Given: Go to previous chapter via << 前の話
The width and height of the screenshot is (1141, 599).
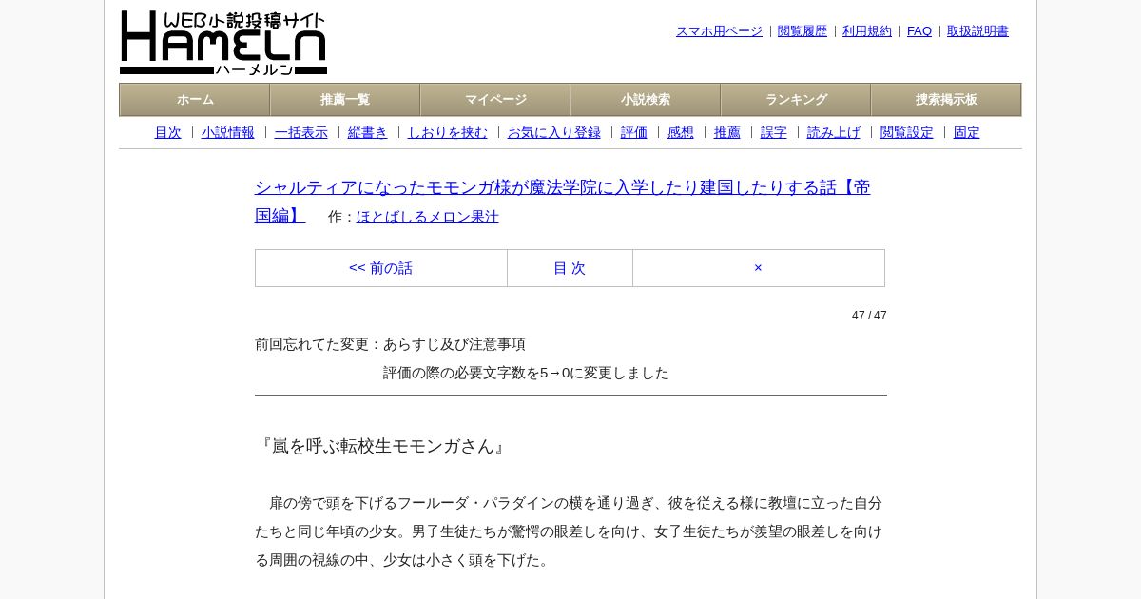Looking at the screenshot, I should [x=381, y=268].
